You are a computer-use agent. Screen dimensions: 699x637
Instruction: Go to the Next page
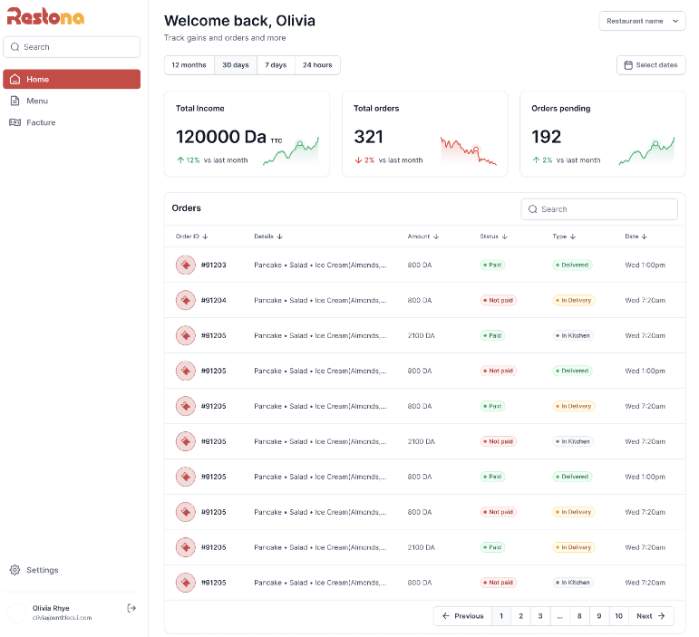click(x=651, y=616)
